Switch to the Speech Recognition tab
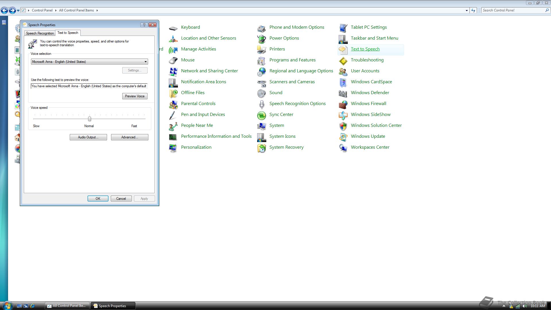 pos(40,33)
